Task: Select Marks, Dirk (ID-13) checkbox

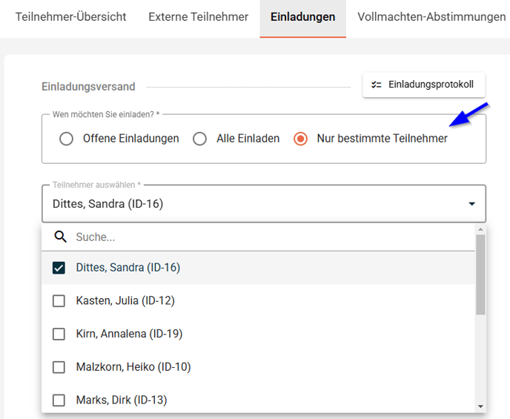Action: pyautogui.click(x=59, y=400)
